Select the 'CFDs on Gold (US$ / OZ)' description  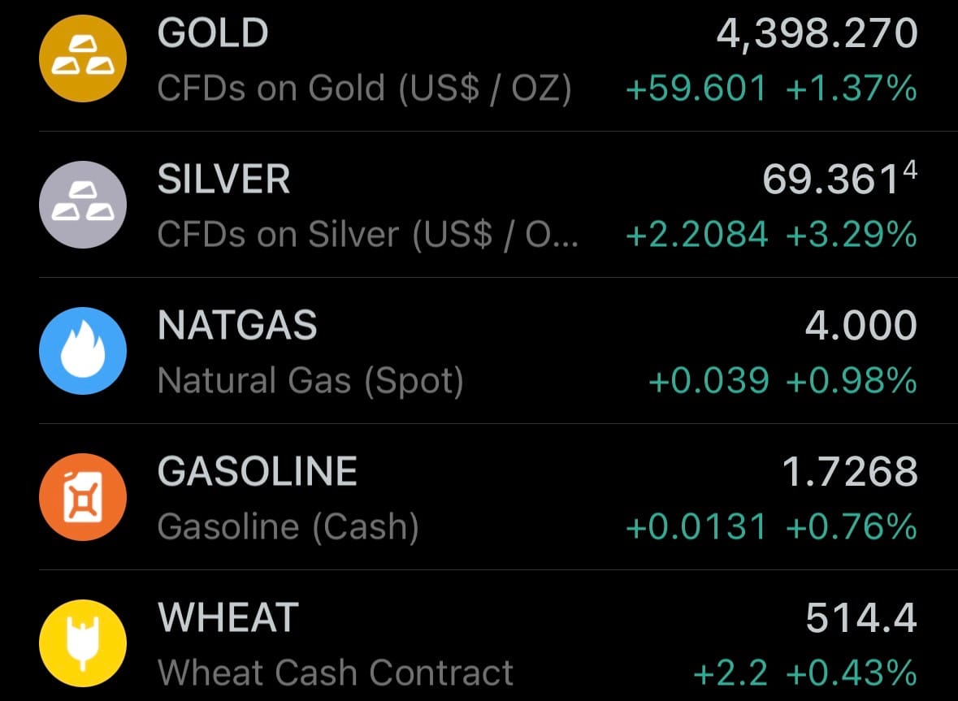coord(364,89)
